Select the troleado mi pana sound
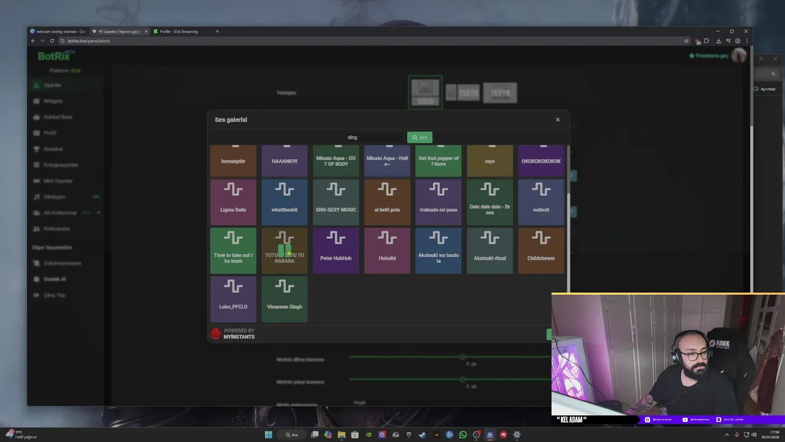Screen dimensions: 785x442 (438, 202)
